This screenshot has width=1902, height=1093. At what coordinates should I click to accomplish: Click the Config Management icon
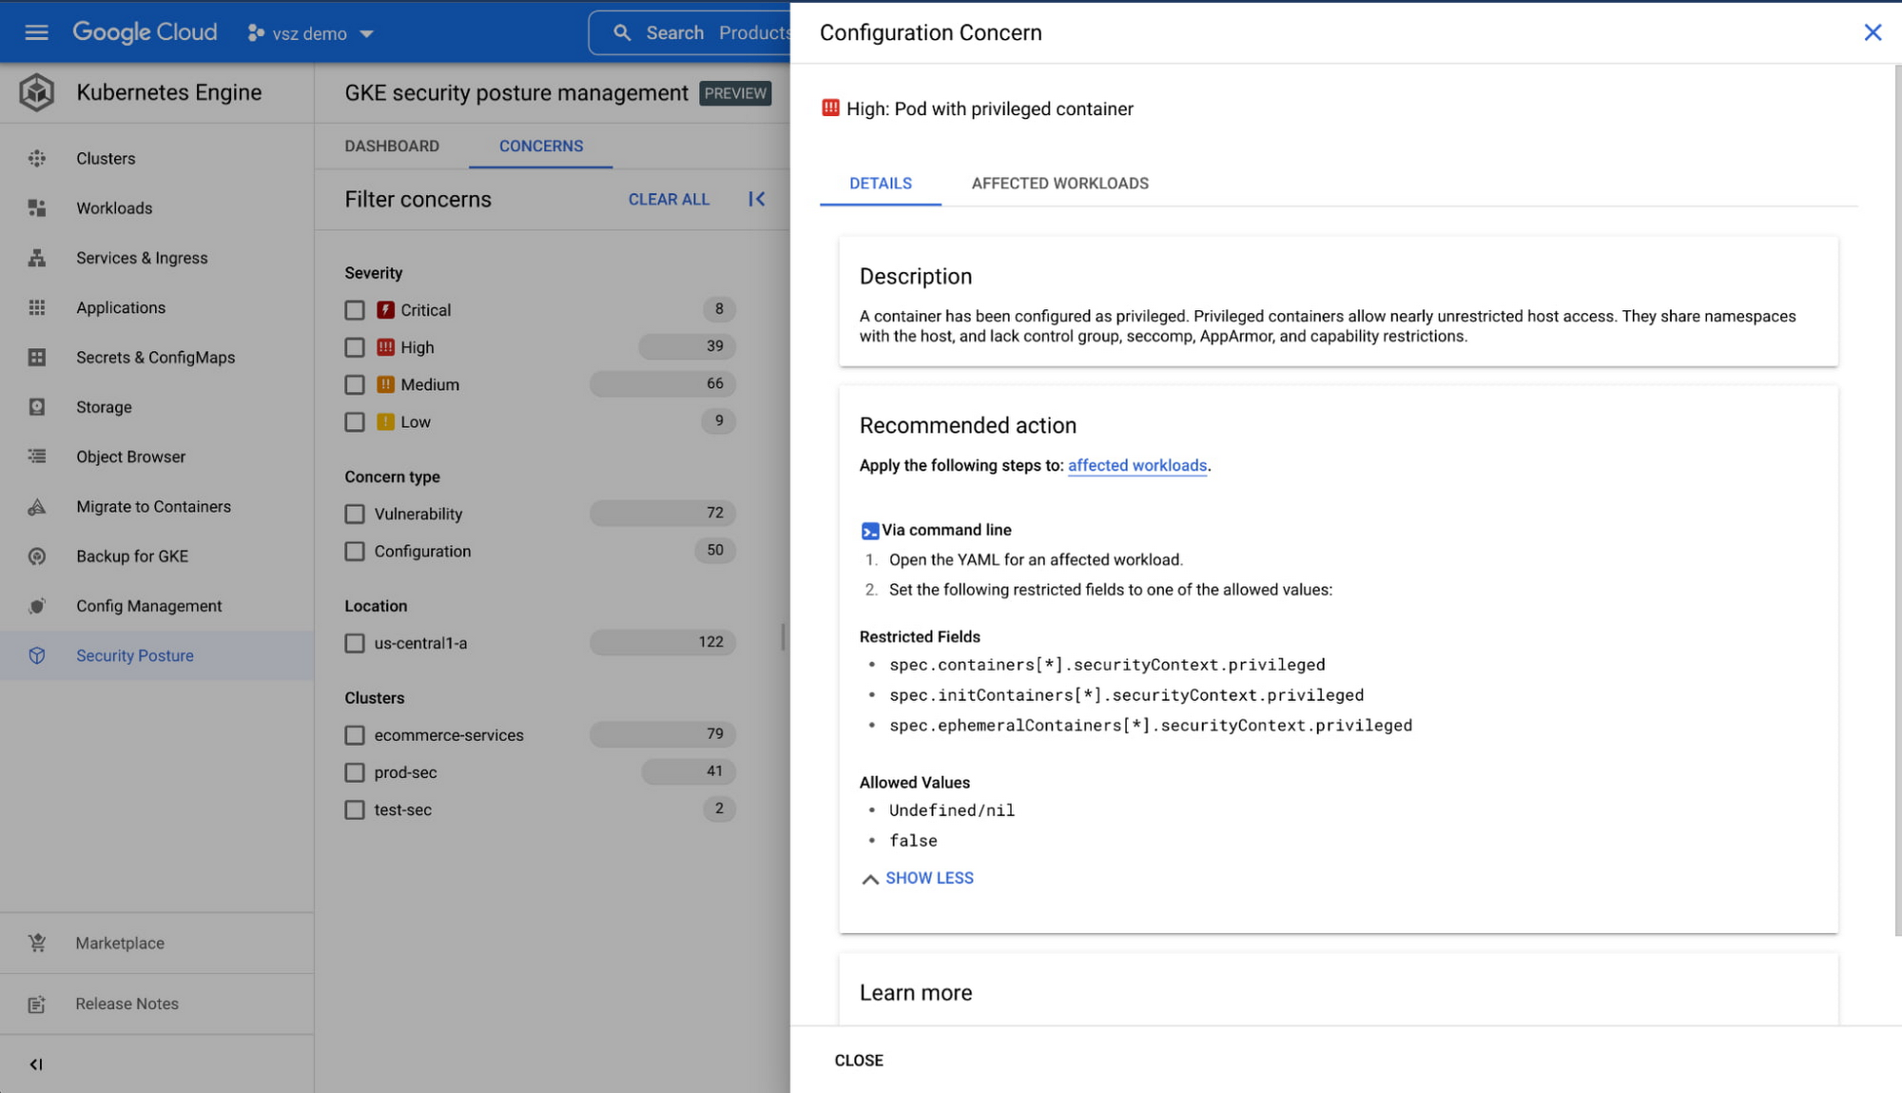37,606
